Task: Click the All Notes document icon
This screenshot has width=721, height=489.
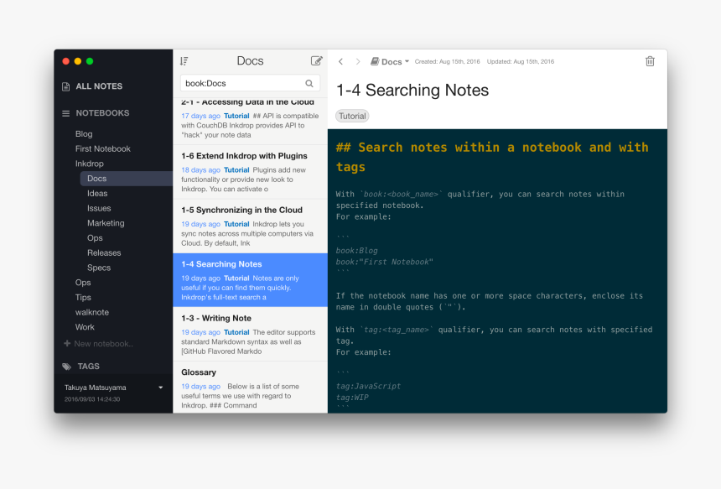Action: [x=65, y=86]
